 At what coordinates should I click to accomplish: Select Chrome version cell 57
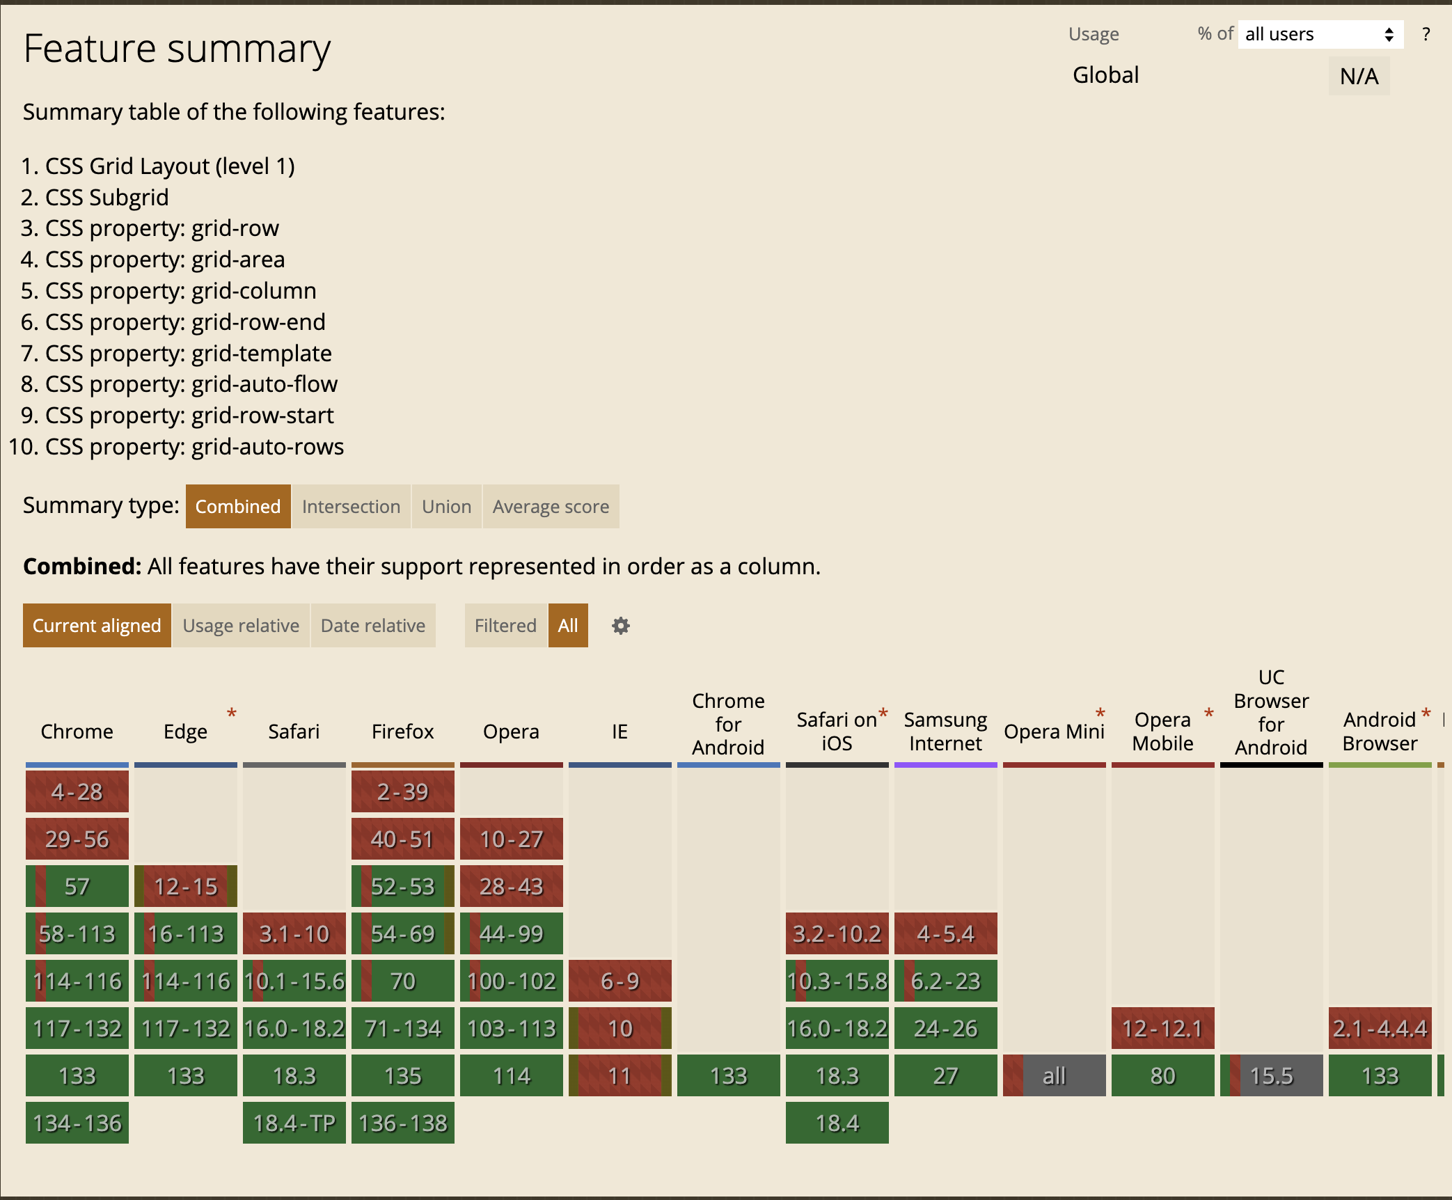77,886
